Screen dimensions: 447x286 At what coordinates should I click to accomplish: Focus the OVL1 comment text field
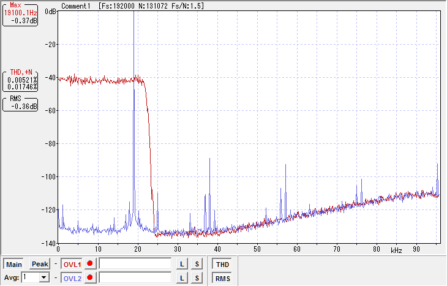coord(135,264)
